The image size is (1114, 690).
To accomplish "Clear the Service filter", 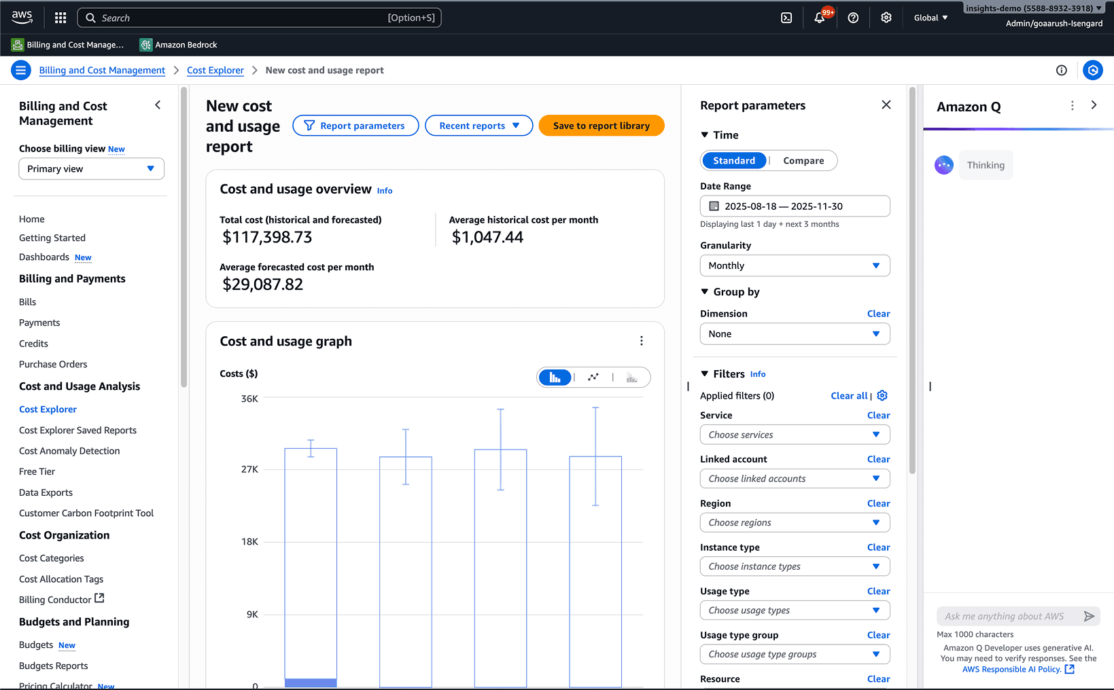I will (878, 415).
